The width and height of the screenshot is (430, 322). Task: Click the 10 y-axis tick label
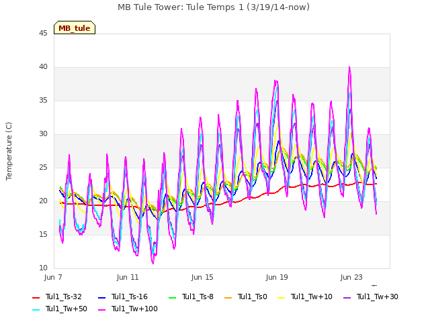coord(43,268)
